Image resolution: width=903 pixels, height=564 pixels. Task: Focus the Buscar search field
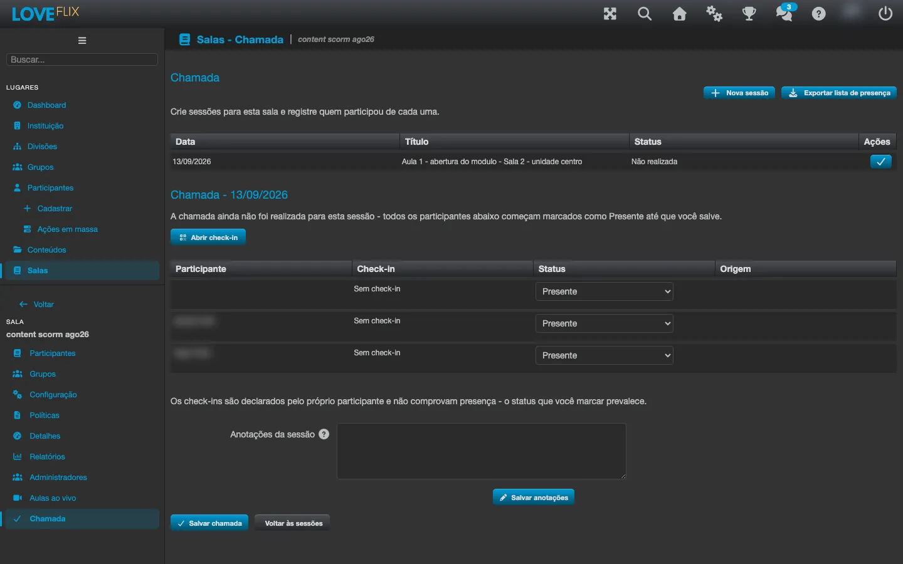(82, 60)
